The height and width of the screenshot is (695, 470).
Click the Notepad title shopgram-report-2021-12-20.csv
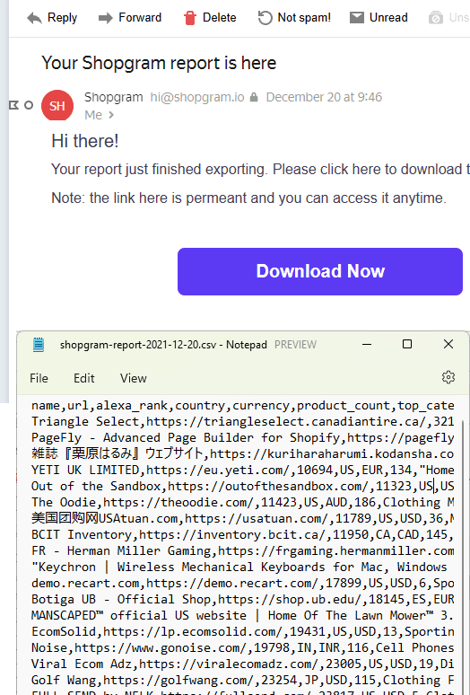[163, 345]
